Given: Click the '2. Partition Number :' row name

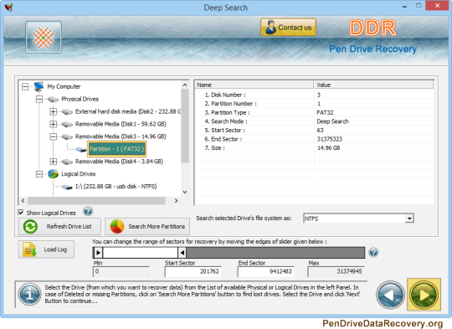Looking at the screenshot, I should (x=230, y=104).
